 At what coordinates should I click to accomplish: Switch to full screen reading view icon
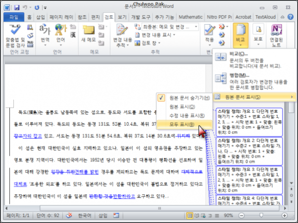click(x=197, y=216)
